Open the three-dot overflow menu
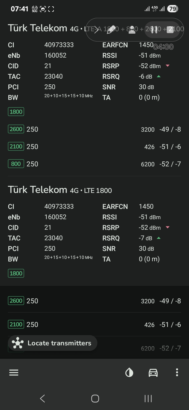 tap(177, 372)
